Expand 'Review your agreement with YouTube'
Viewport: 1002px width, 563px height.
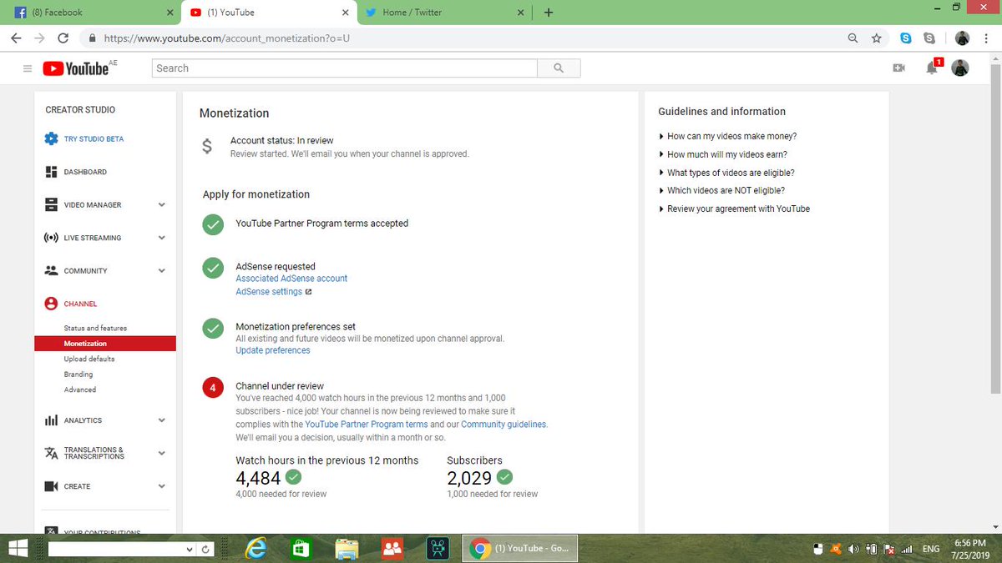tap(734, 209)
